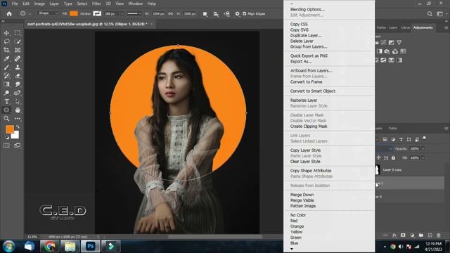This screenshot has width=450, height=253.
Task: Open the stroke line style dropdown
Action: point(134,14)
